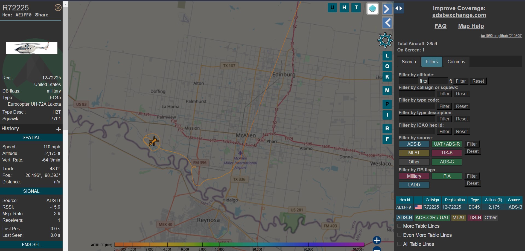Open the settings gear on map
This screenshot has height=251, width=525.
click(x=385, y=41)
